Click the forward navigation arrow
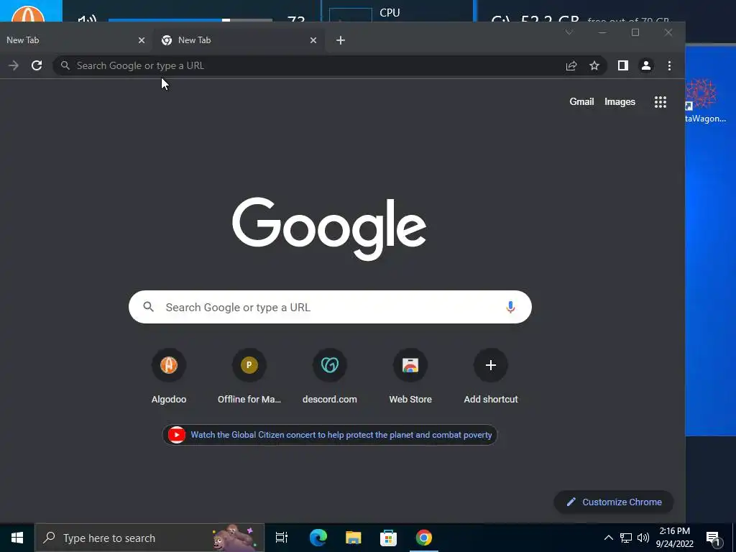The width and height of the screenshot is (736, 552). (x=14, y=65)
